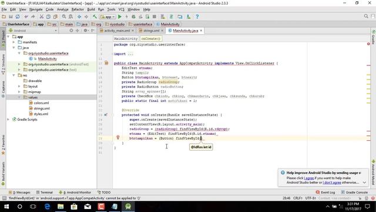The width and height of the screenshot is (376, 212).
Task: Click the Save All toolbar icon
Action: coord(11,16)
